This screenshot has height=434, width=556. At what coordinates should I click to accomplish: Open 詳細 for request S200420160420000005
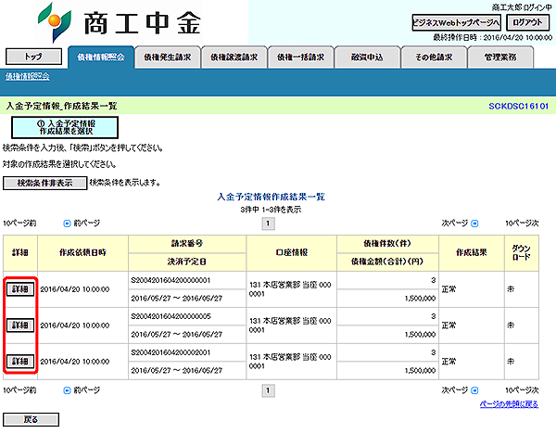[x=20, y=325]
